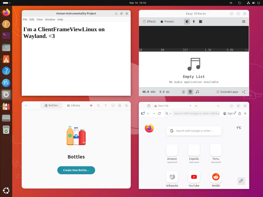Viewport: 263px width, 197px height.
Task: Open Excluded apps list
Action: pos(227,92)
